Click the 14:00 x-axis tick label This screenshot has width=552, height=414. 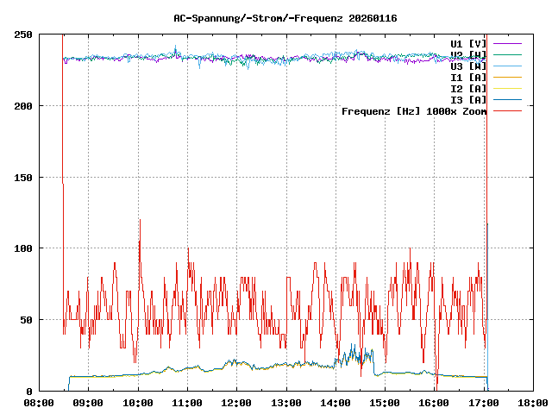(x=335, y=403)
